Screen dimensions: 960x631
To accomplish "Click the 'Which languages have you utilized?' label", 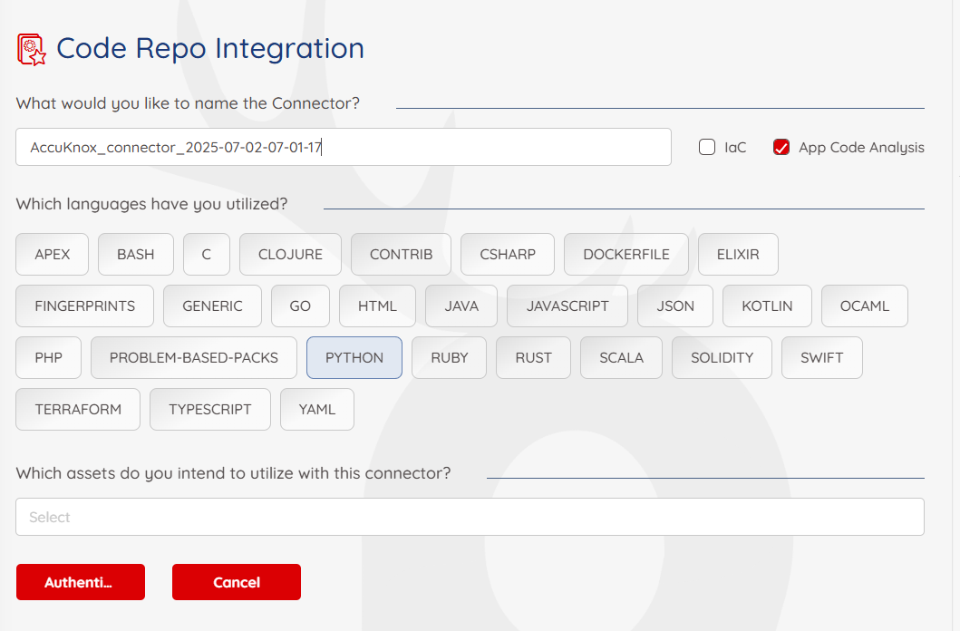I will pos(151,204).
